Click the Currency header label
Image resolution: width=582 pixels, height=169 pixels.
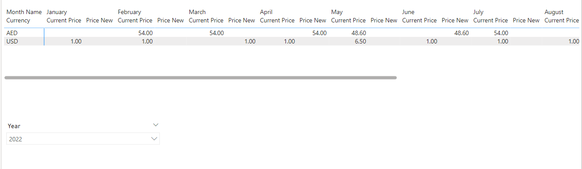[18, 20]
